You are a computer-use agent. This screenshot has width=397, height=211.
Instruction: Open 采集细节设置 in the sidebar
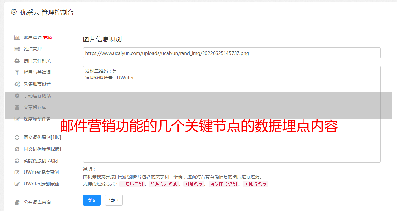37,84
